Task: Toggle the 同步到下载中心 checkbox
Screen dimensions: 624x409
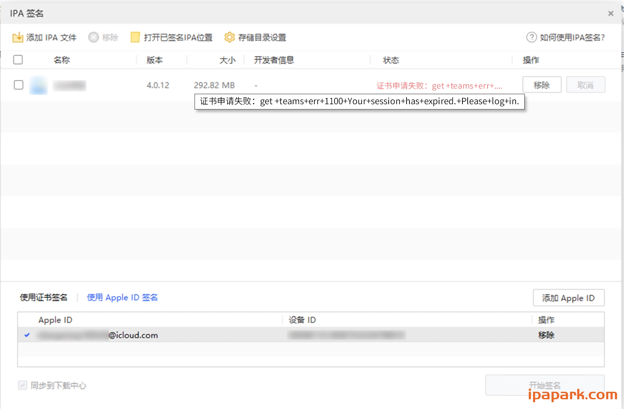Action: point(22,385)
